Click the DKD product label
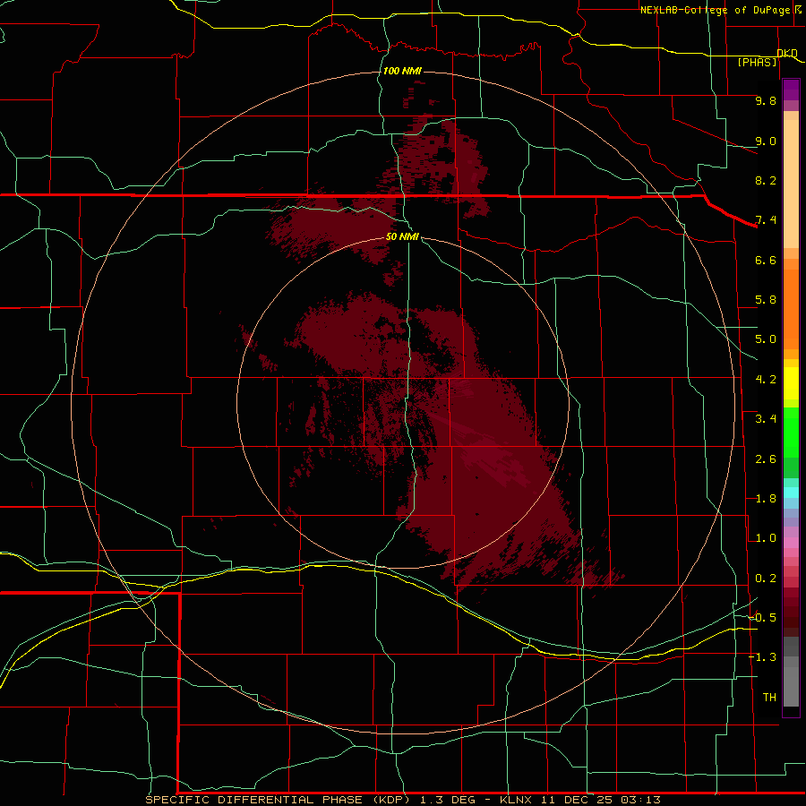806x806 pixels. [787, 53]
